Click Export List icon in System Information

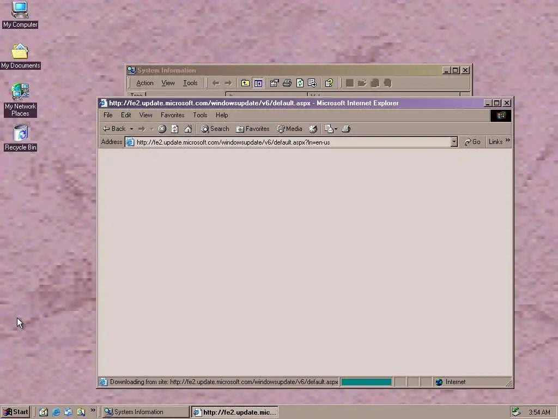[312, 83]
